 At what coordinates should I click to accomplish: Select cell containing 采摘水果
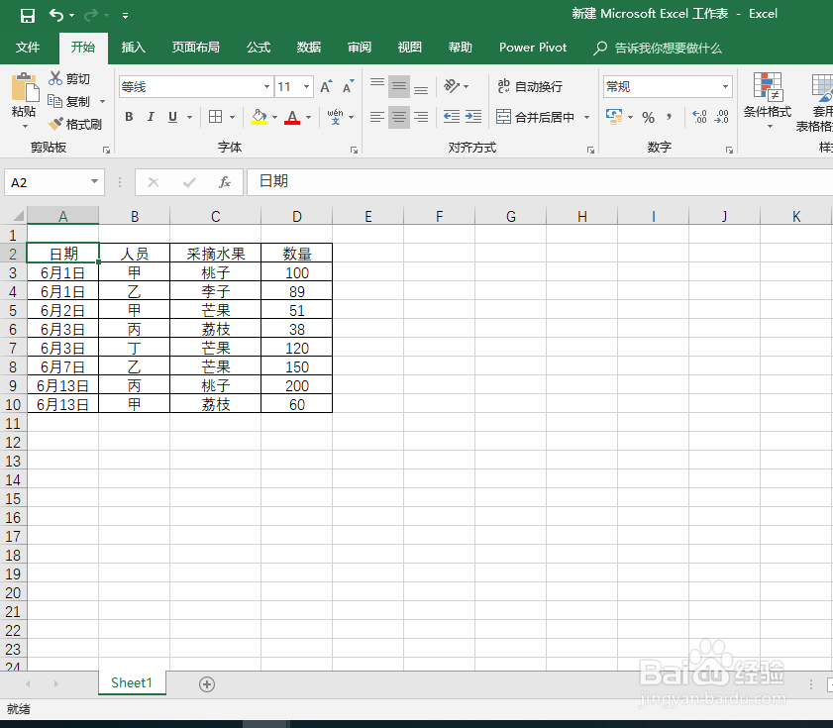click(x=216, y=254)
